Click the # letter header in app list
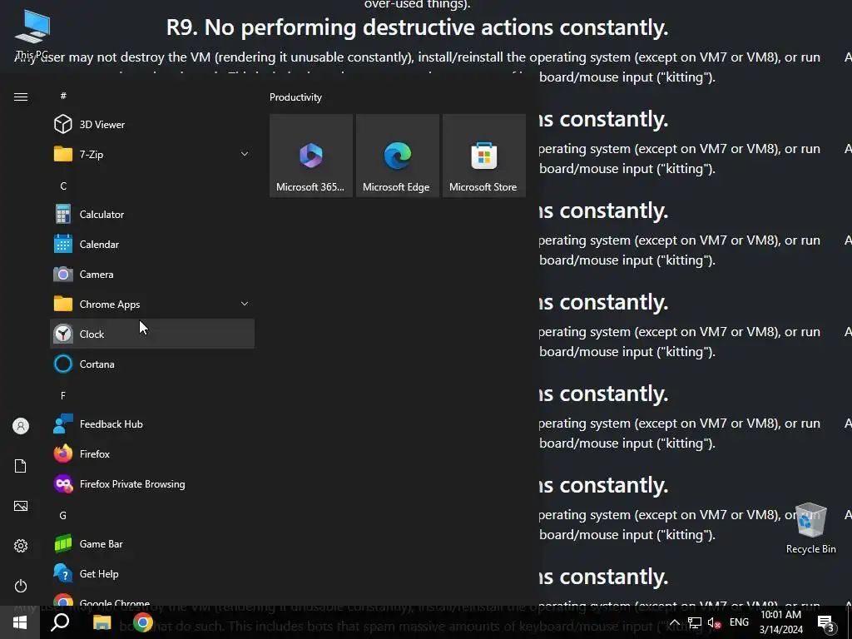This screenshot has width=852, height=639. point(63,96)
